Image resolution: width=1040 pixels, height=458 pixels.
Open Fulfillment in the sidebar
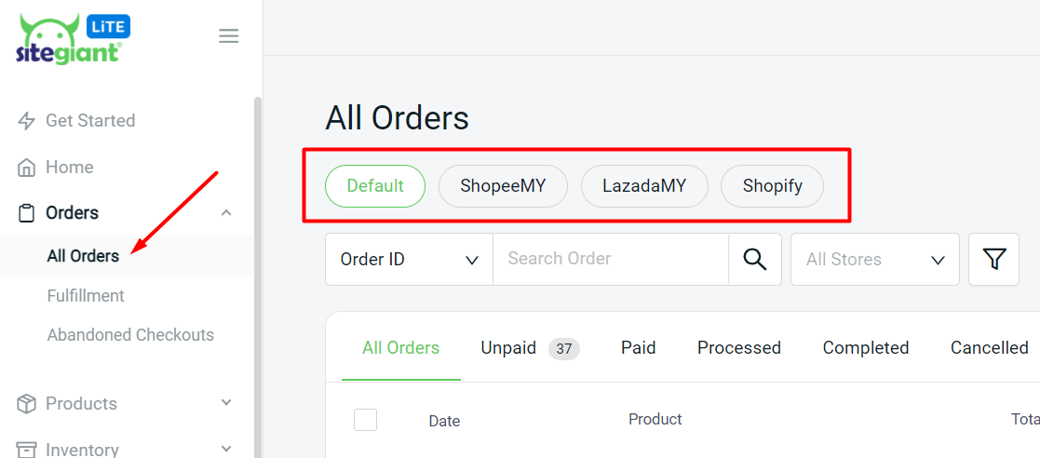86,296
